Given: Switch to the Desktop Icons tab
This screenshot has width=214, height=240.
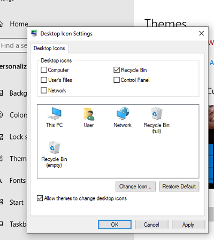Looking at the screenshot, I should 49,48.
